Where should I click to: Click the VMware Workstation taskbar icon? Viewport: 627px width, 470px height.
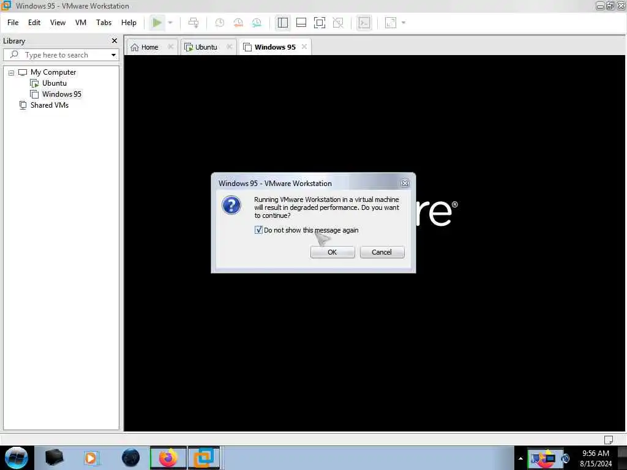(204, 458)
